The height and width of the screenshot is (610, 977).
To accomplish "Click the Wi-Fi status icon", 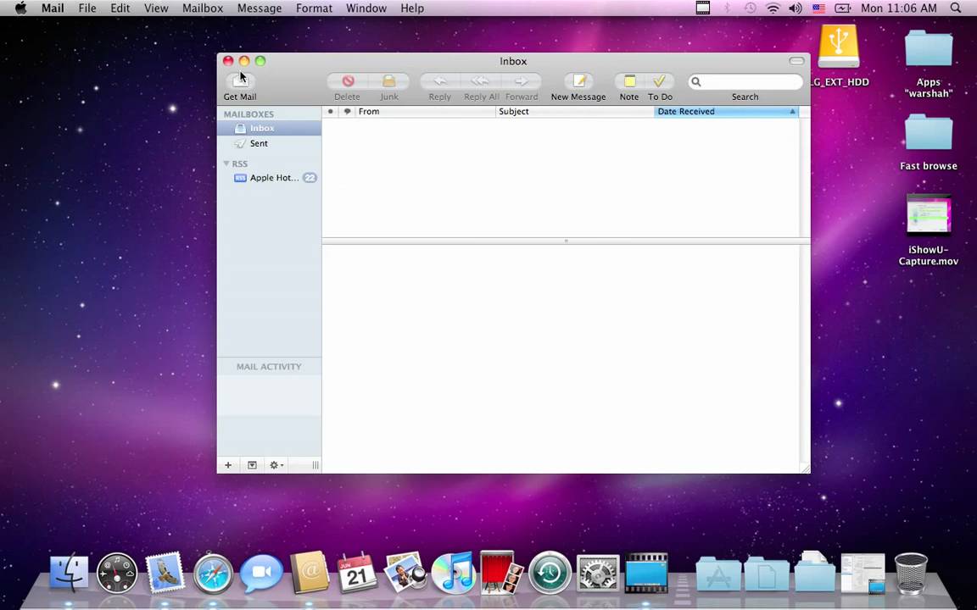I will tap(773, 8).
